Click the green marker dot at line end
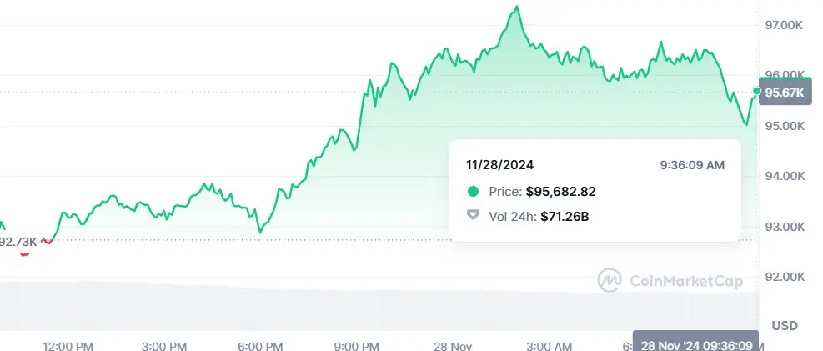The image size is (823, 351). pos(757,91)
